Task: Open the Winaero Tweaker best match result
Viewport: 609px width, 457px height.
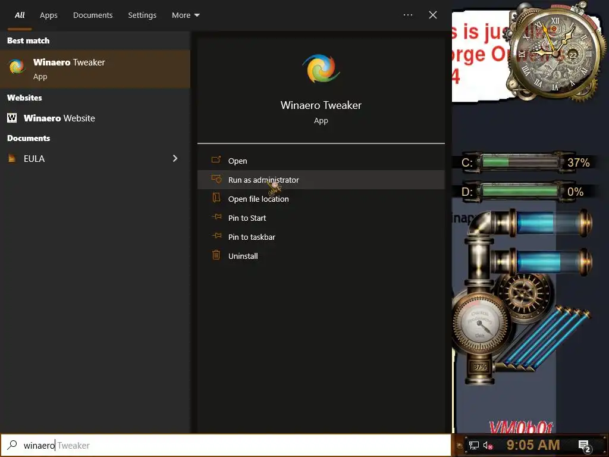Action: click(x=95, y=69)
